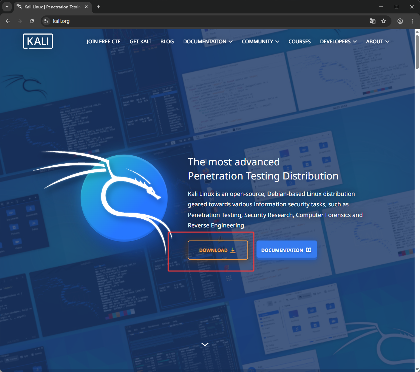This screenshot has height=372, width=420.
Task: Maximize the browser window
Action: coord(396,7)
